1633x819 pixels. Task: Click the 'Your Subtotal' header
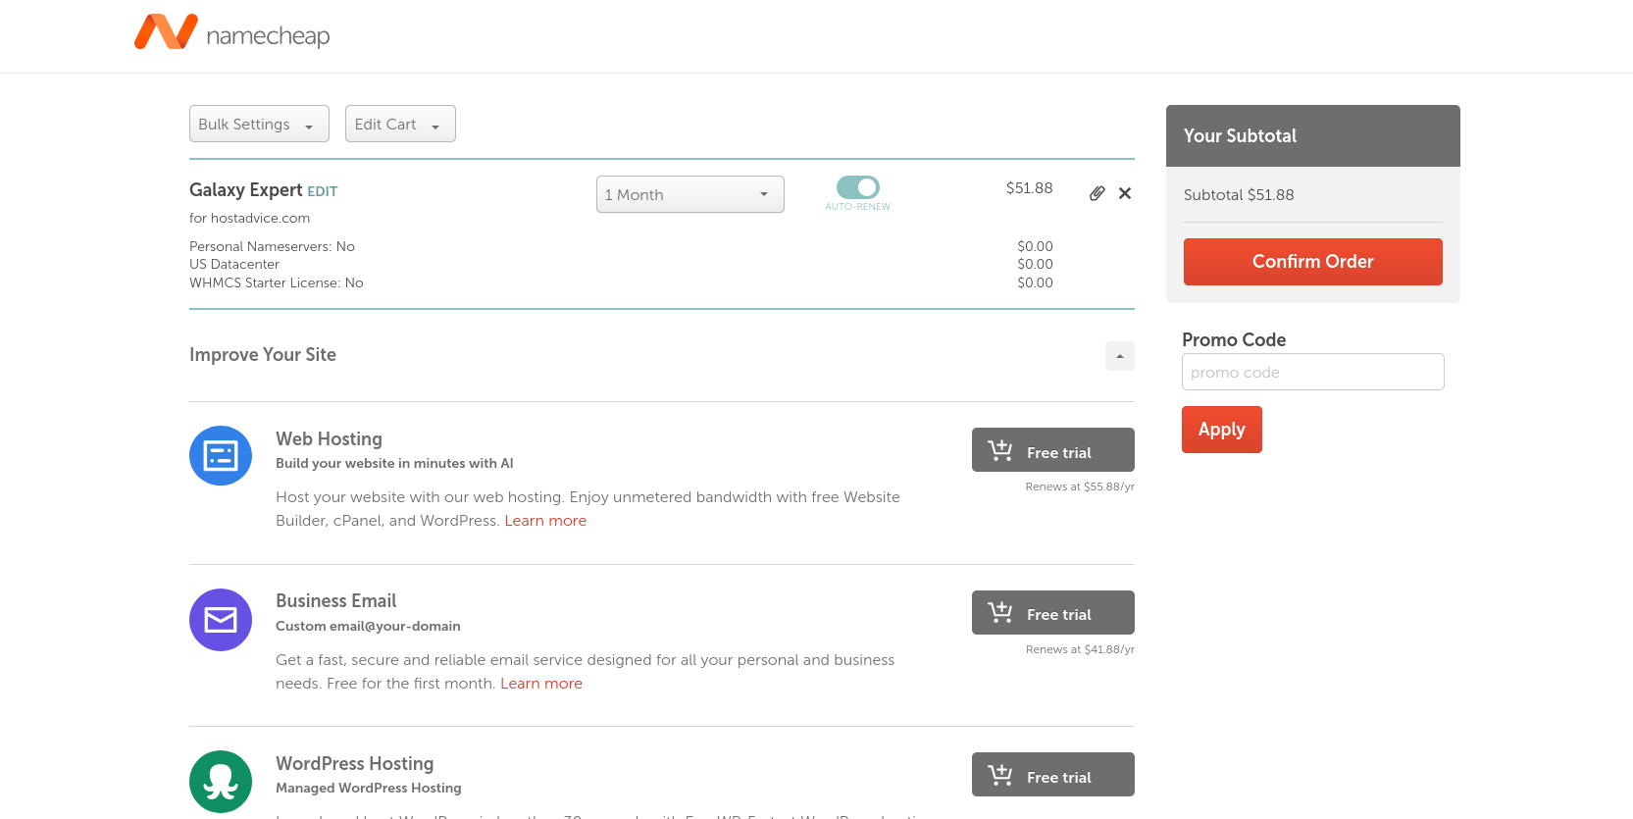point(1240,135)
